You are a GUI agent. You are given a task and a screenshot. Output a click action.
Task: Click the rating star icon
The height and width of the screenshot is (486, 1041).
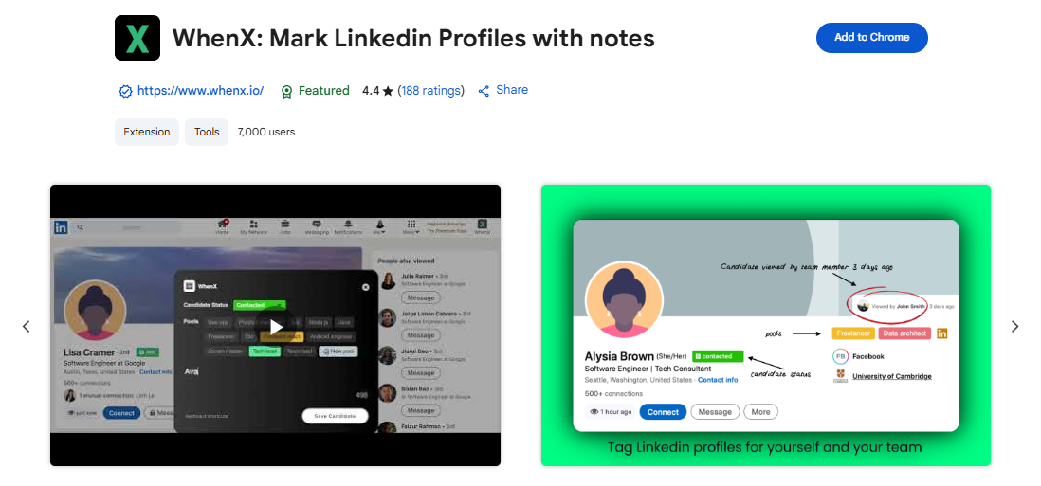[x=388, y=91]
